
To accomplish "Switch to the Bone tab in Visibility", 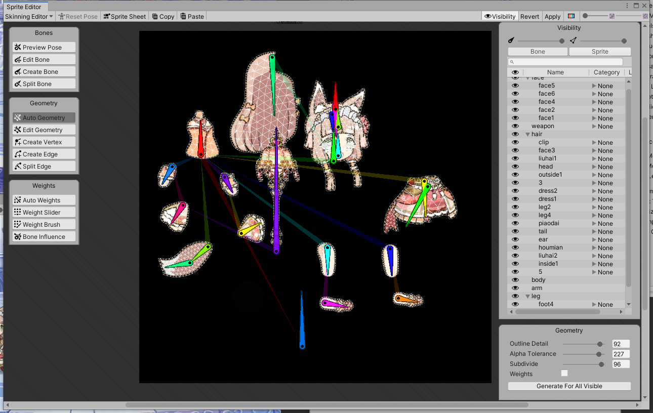I will (538, 52).
